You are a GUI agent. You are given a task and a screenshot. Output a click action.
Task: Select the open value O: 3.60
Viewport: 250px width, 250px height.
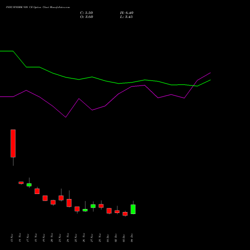(x=86, y=17)
